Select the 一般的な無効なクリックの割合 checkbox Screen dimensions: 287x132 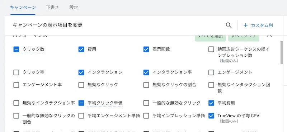16,116
